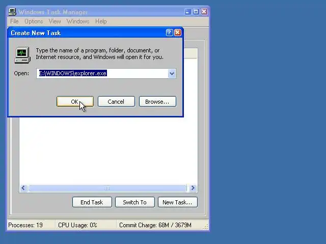Click the CPU Usage: 0% status entry
The image size is (326, 244).
tap(86, 225)
